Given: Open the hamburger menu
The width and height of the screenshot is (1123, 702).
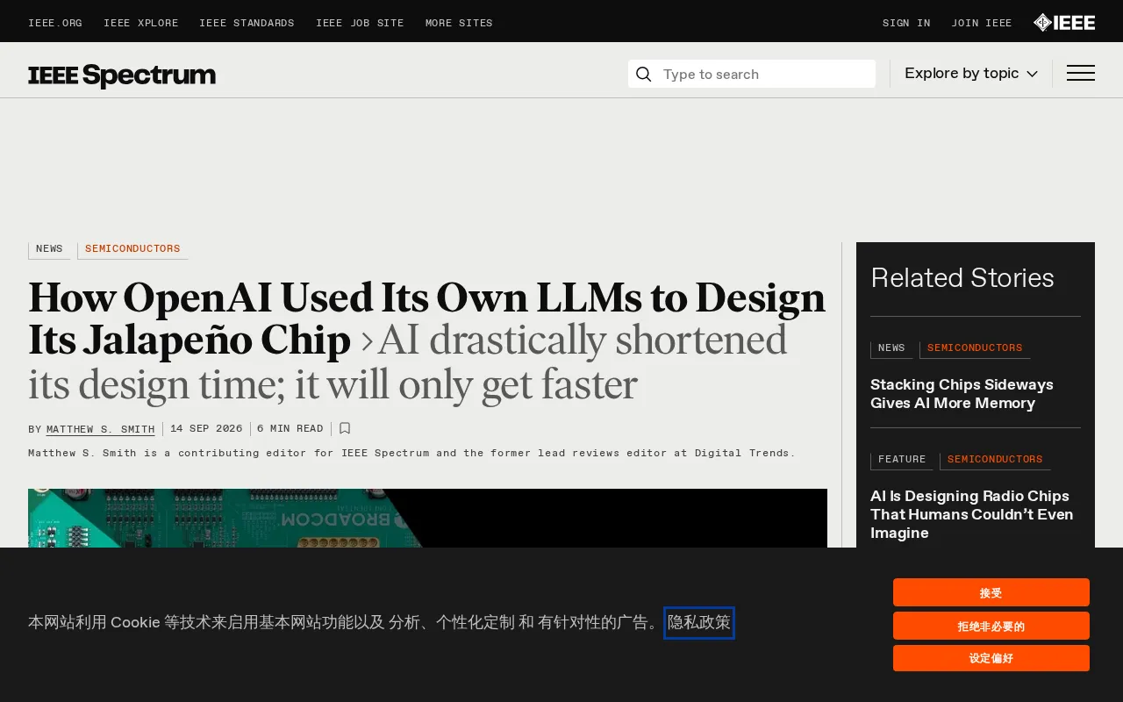Looking at the screenshot, I should [1080, 74].
